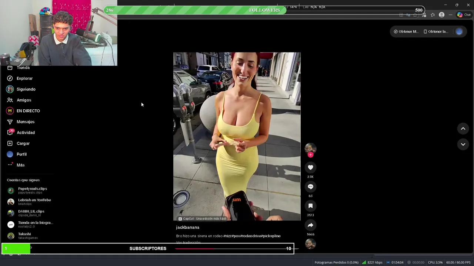
Task: Click the browser media control icon
Action: click(x=424, y=15)
